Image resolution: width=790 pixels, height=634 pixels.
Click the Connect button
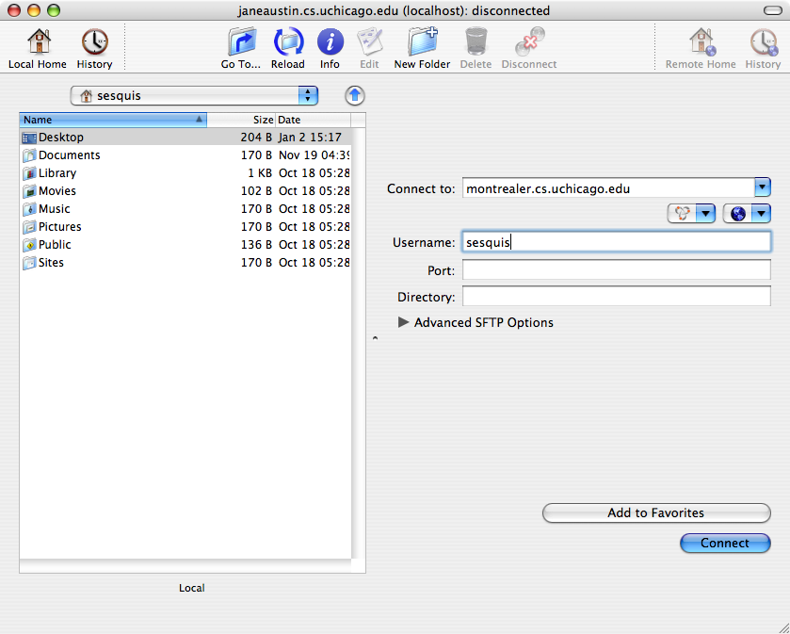725,544
